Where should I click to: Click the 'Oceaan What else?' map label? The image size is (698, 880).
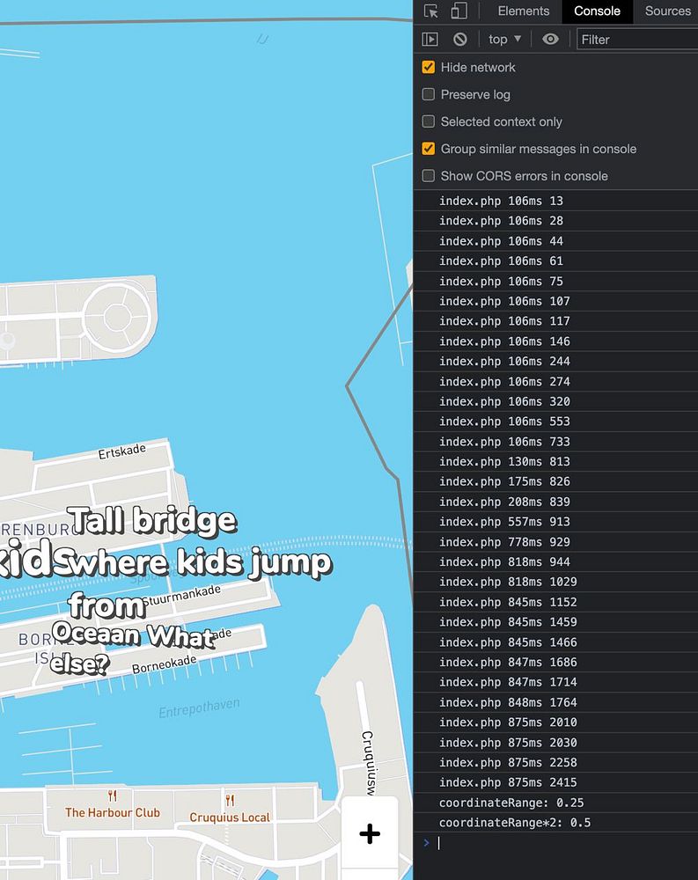tap(132, 649)
